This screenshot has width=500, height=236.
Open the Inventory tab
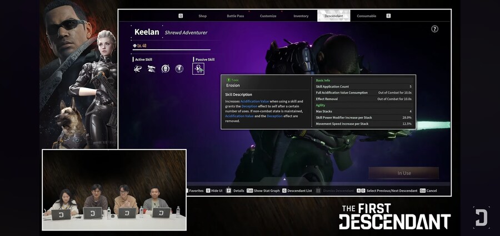tap(301, 16)
